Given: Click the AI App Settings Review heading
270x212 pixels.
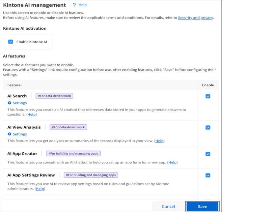Looking at the screenshot, I should tap(31, 175).
